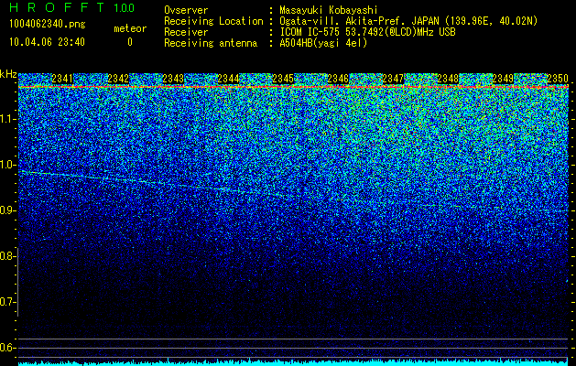Go to the 2349 time marker

pos(503,78)
